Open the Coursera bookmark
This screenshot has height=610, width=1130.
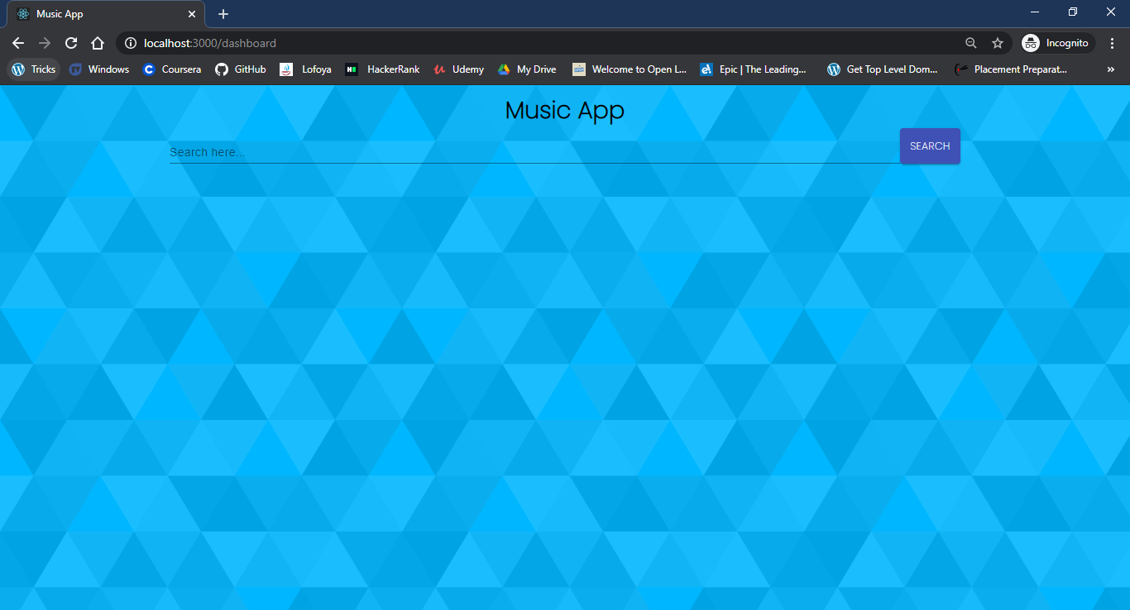click(x=171, y=69)
